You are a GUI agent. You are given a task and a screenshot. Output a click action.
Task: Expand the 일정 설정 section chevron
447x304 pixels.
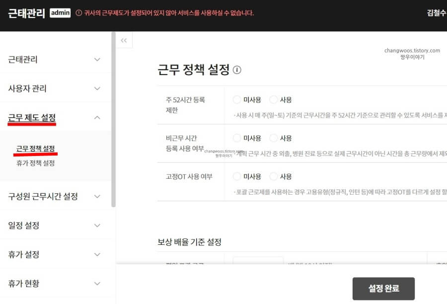pyautogui.click(x=97, y=226)
